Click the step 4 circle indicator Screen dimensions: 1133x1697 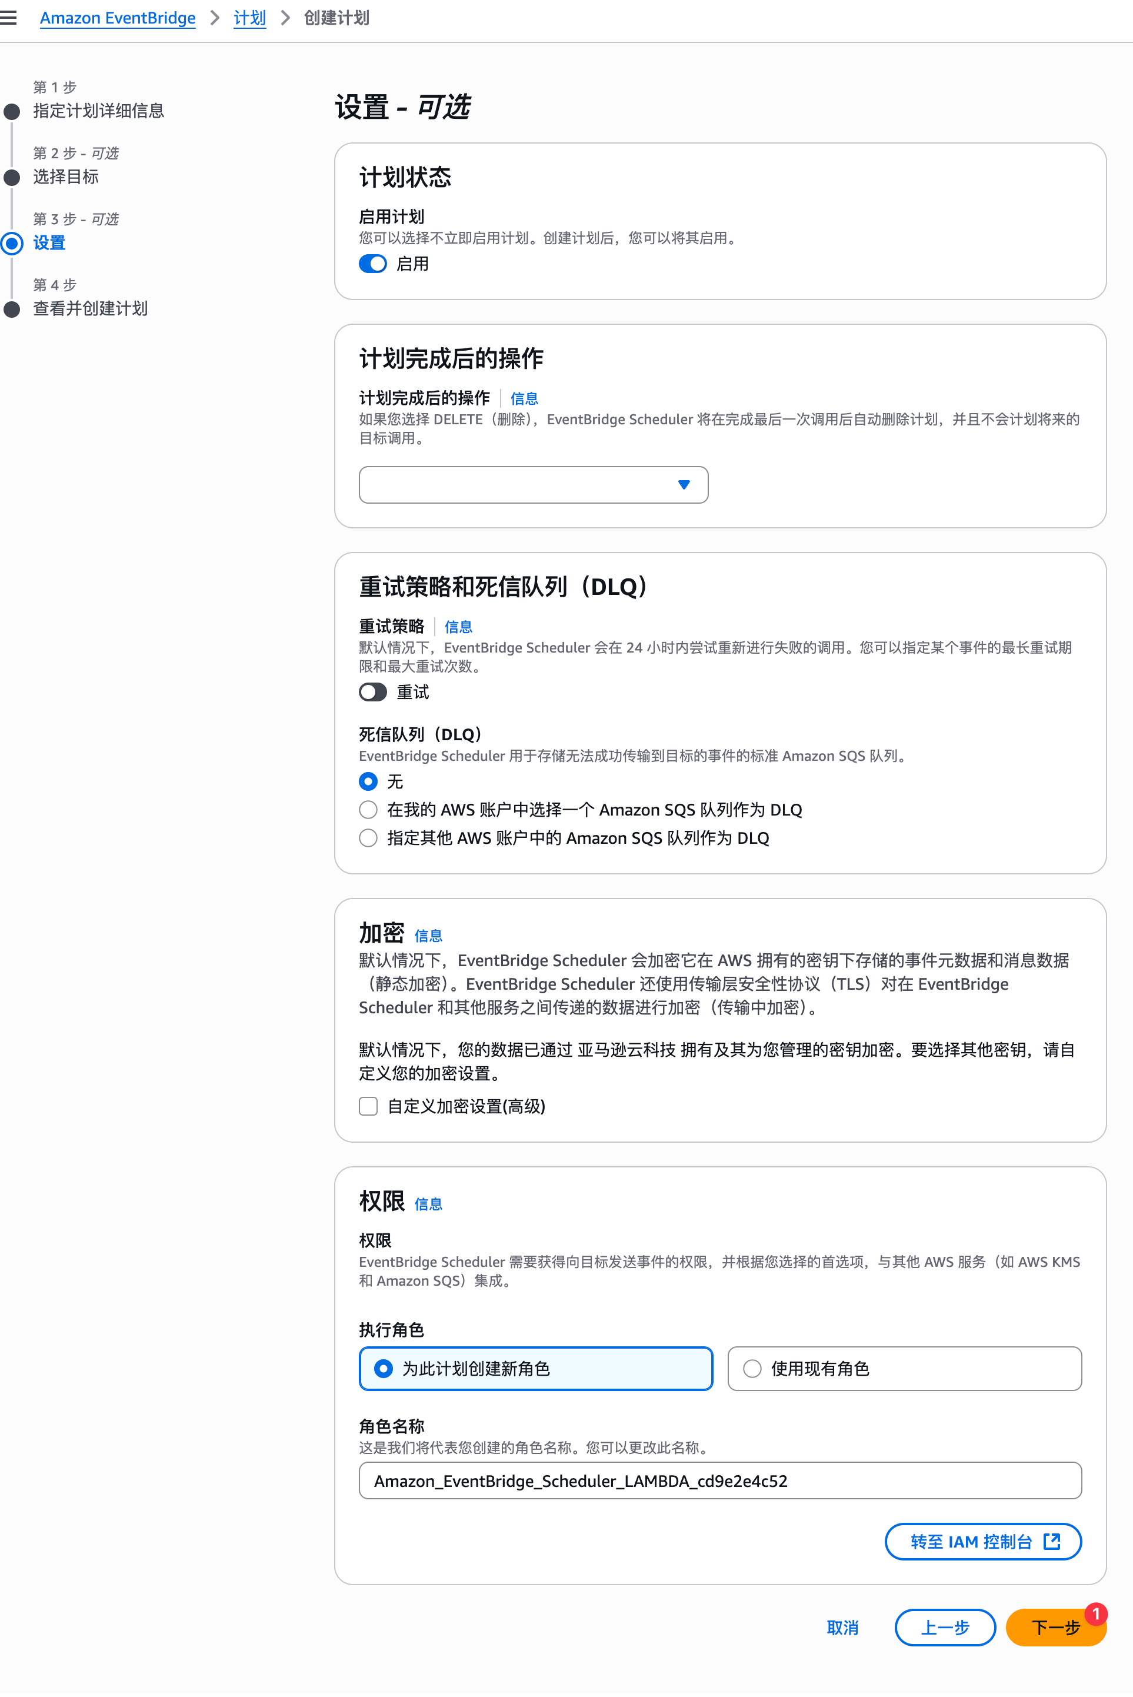pyautogui.click(x=12, y=310)
